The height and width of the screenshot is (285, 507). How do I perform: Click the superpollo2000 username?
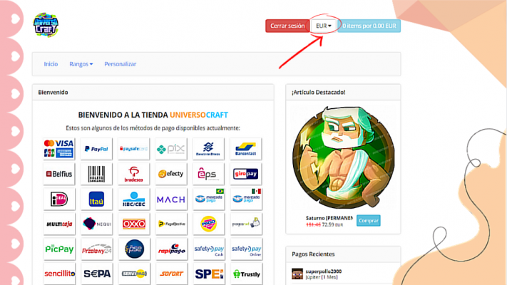323,271
